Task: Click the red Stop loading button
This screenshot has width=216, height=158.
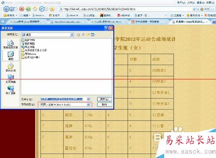Action: click(22, 9)
